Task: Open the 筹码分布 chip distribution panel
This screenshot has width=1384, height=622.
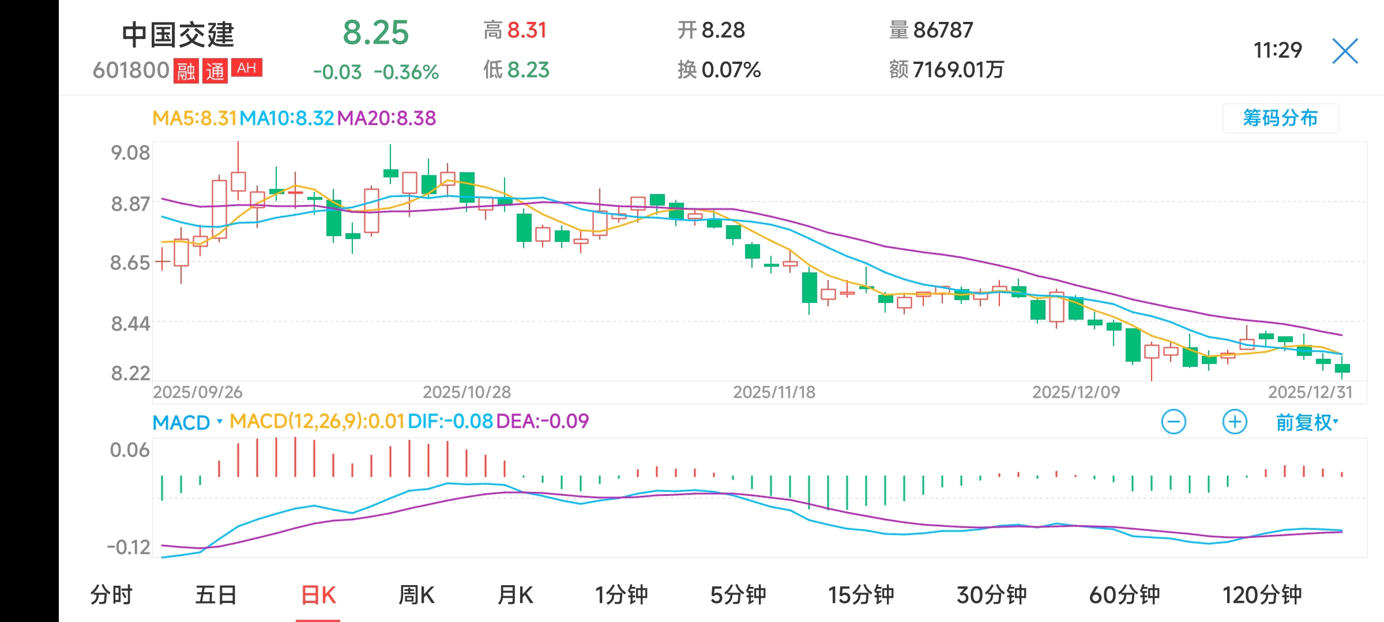Action: tap(1280, 118)
